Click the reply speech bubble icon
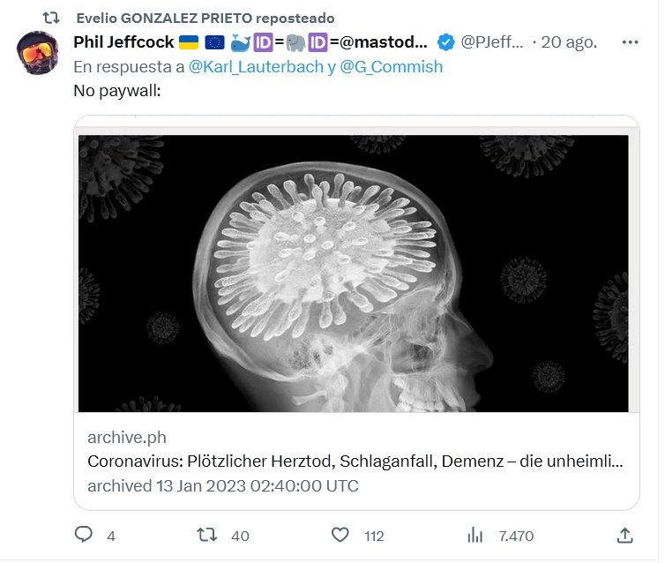The width and height of the screenshot is (665, 563). click(x=84, y=535)
